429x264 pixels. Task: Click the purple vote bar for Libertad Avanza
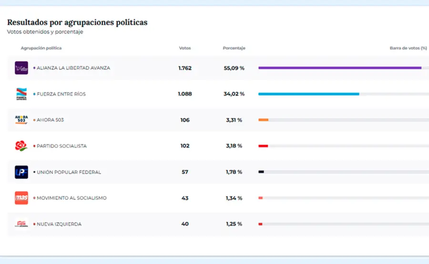click(x=339, y=68)
